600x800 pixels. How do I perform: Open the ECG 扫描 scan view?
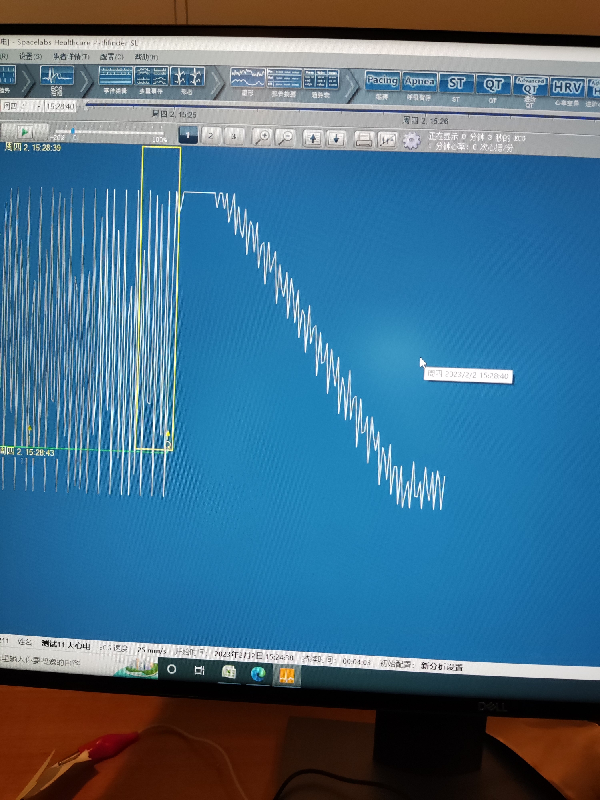(57, 80)
